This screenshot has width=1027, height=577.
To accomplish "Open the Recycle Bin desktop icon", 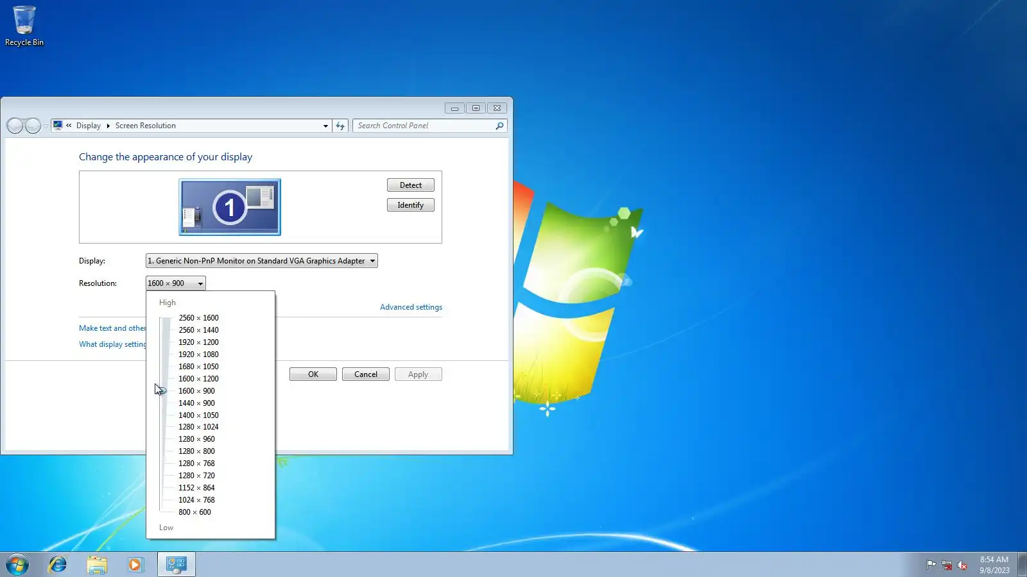I will (x=24, y=26).
